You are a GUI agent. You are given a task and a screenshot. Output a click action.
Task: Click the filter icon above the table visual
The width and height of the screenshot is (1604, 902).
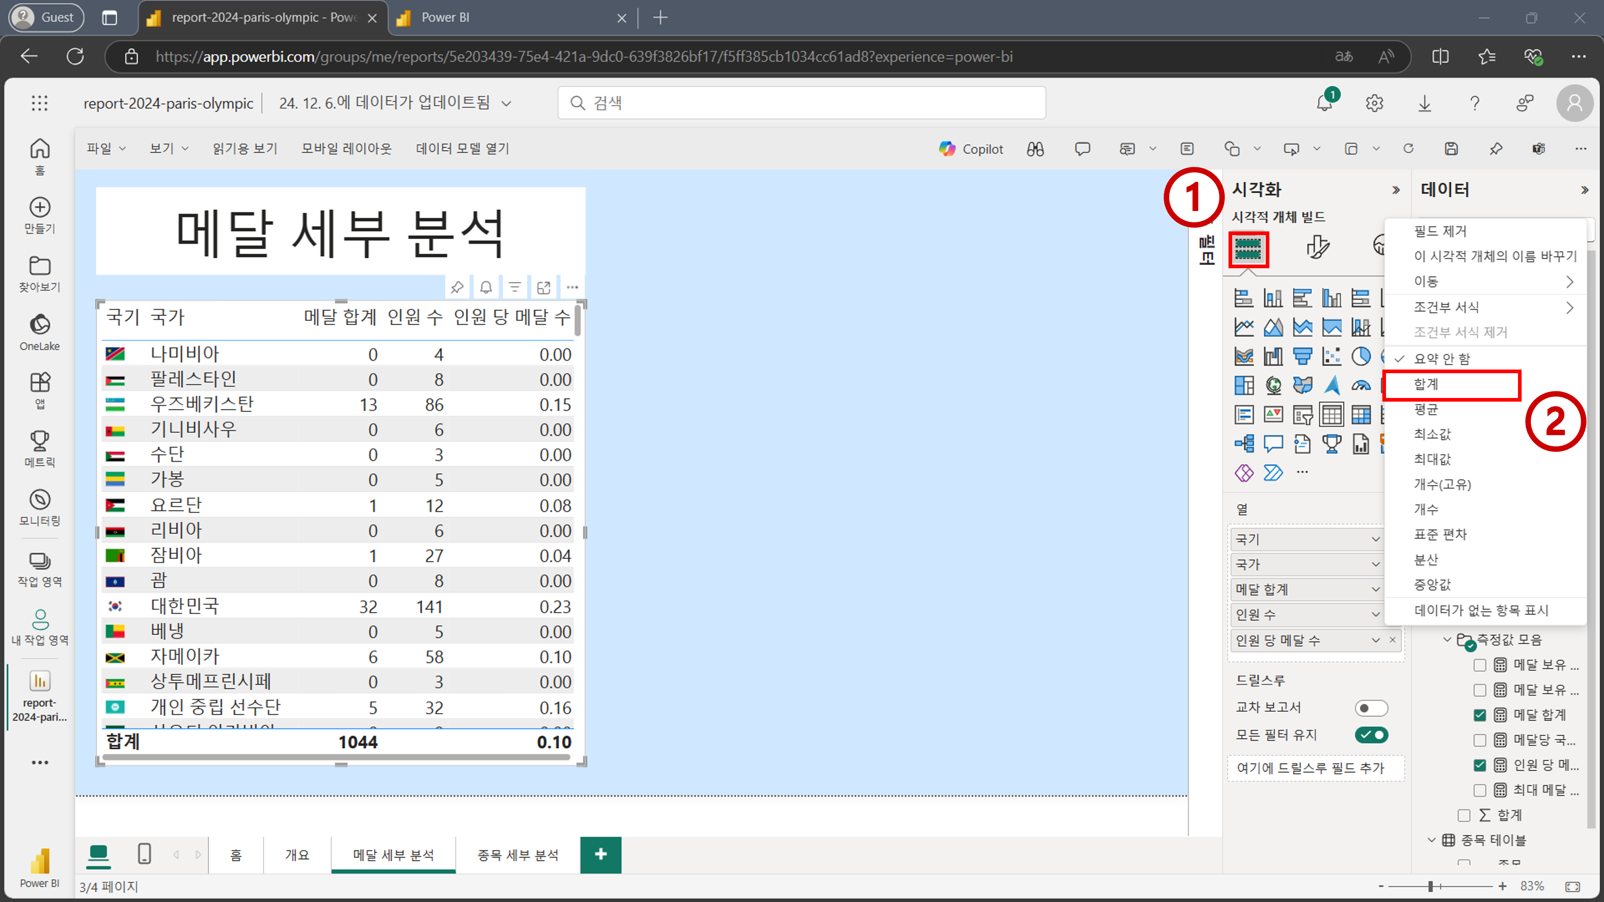(514, 287)
